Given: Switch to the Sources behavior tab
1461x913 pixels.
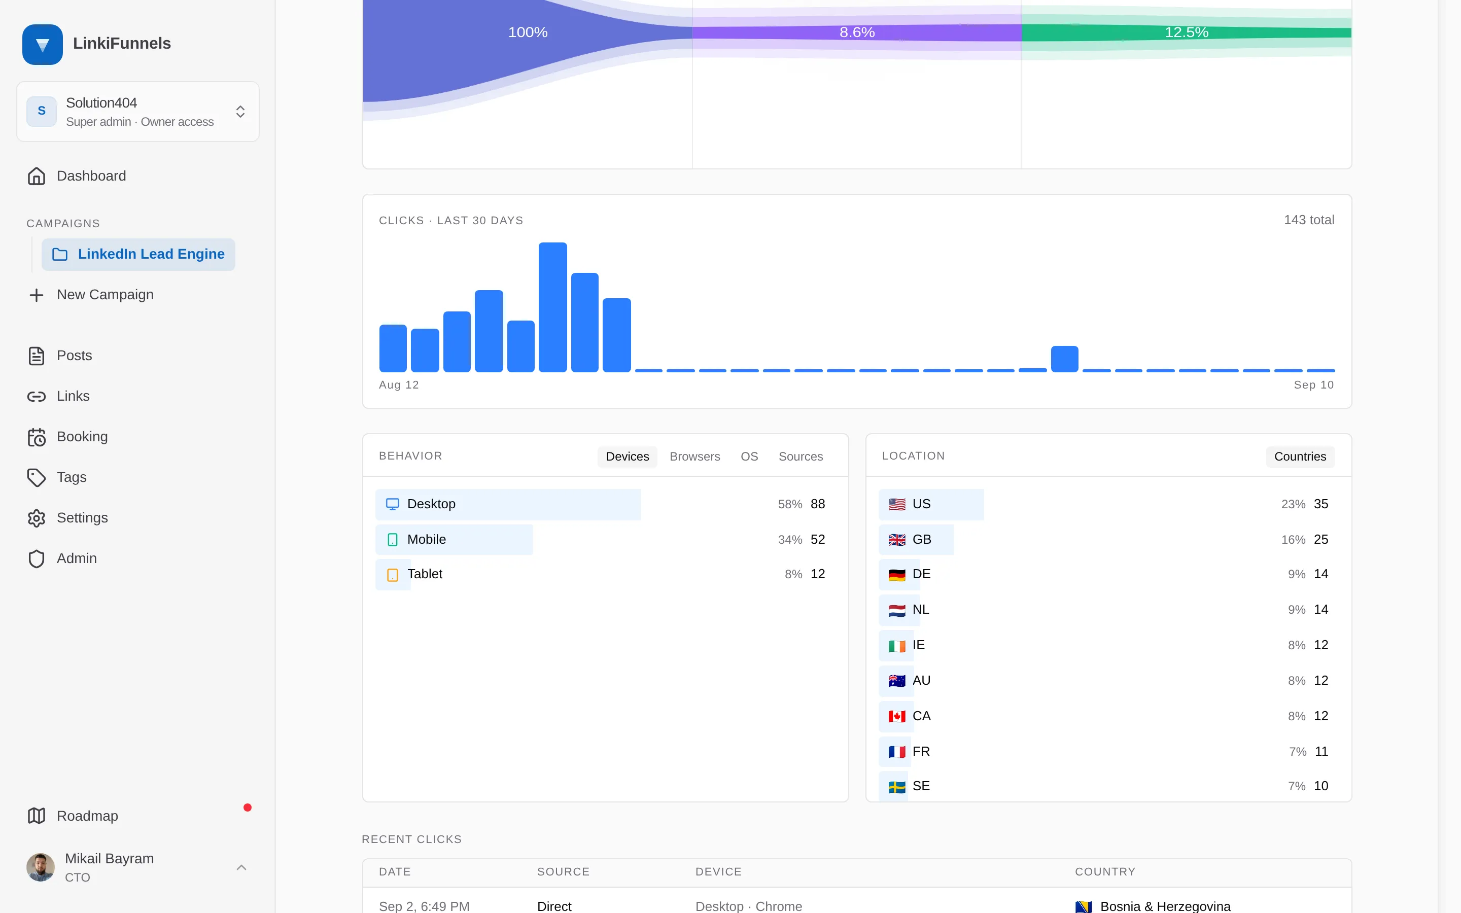Looking at the screenshot, I should click(800, 456).
